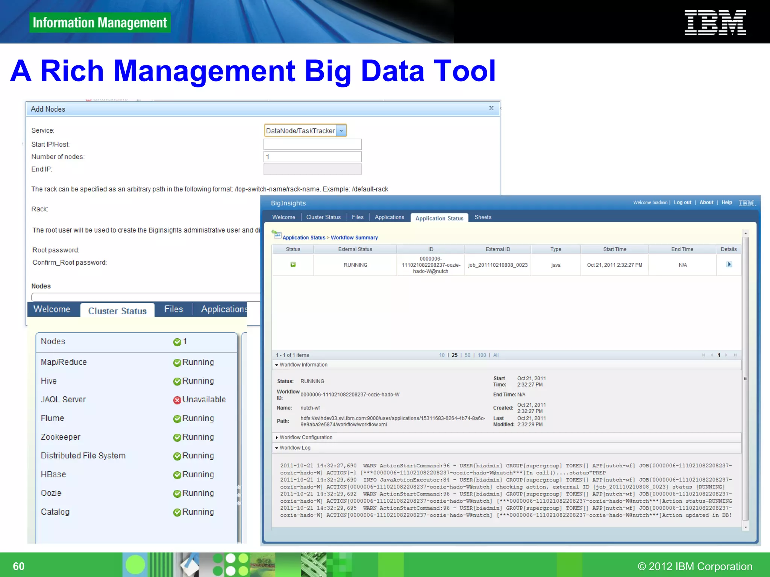The width and height of the screenshot is (770, 577).
Task: Click the IBM logo in BigInsights header
Action: [x=747, y=203]
